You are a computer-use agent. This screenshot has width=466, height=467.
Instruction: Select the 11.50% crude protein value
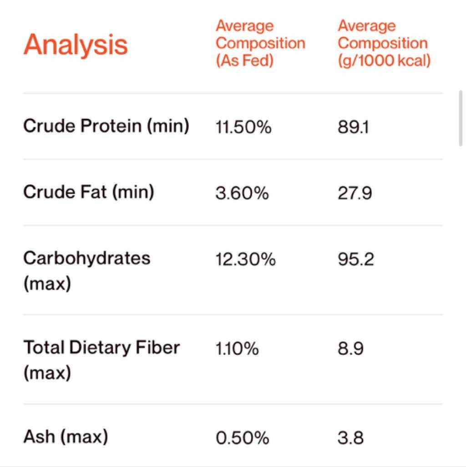coord(243,127)
